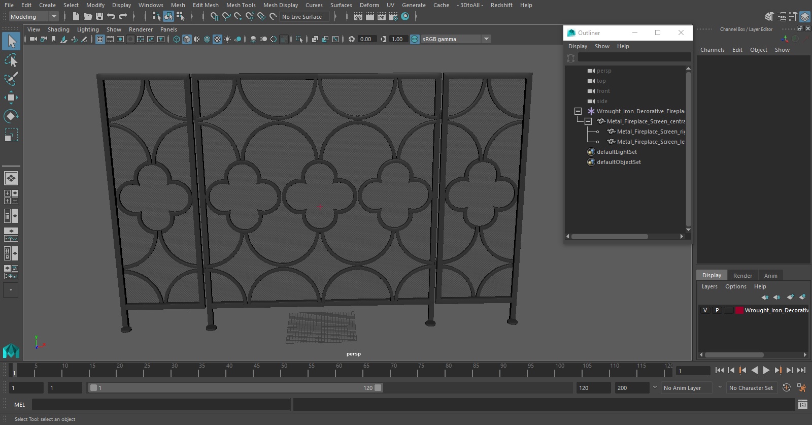Choose the Lasso select tool
812x425 pixels.
point(11,60)
